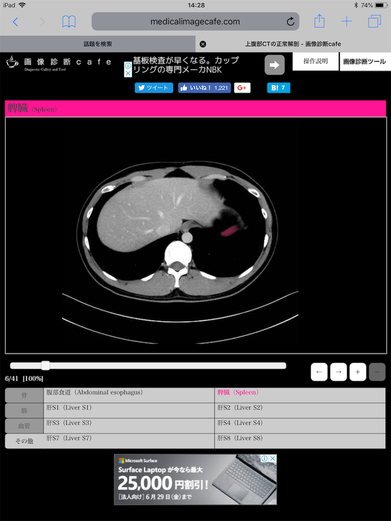Tap the Safari forward arrow

click(43, 22)
